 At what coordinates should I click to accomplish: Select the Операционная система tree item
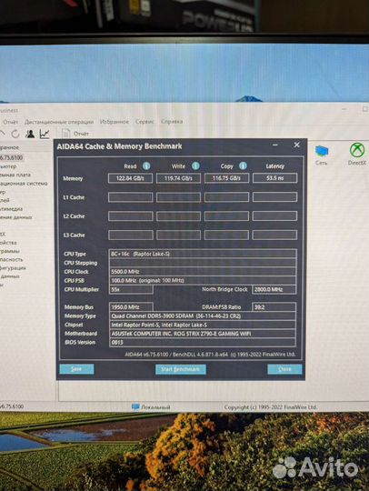pos(24,183)
